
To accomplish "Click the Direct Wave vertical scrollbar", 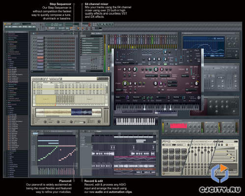I will pos(107,90).
